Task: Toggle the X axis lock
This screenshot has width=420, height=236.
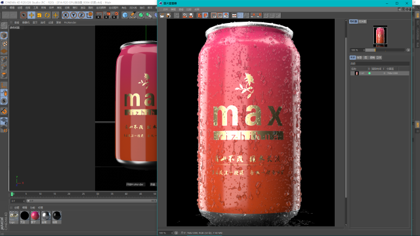Action: 66,15
